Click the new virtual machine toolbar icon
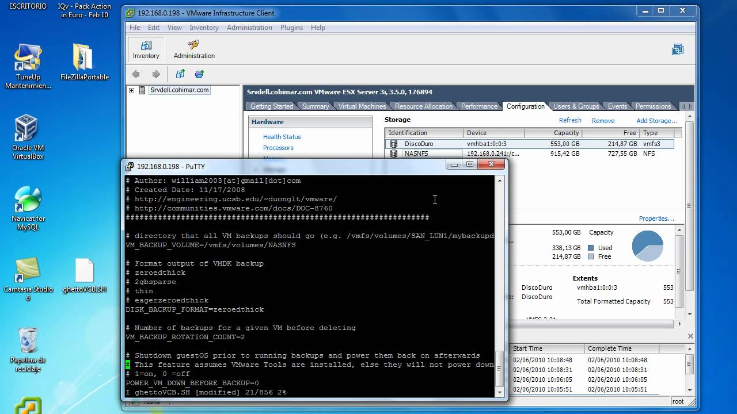Screen dimensions: 737x414 180,74
